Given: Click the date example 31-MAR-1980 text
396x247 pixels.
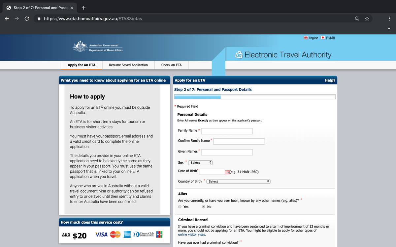Looking at the screenshot, I should [244, 172].
